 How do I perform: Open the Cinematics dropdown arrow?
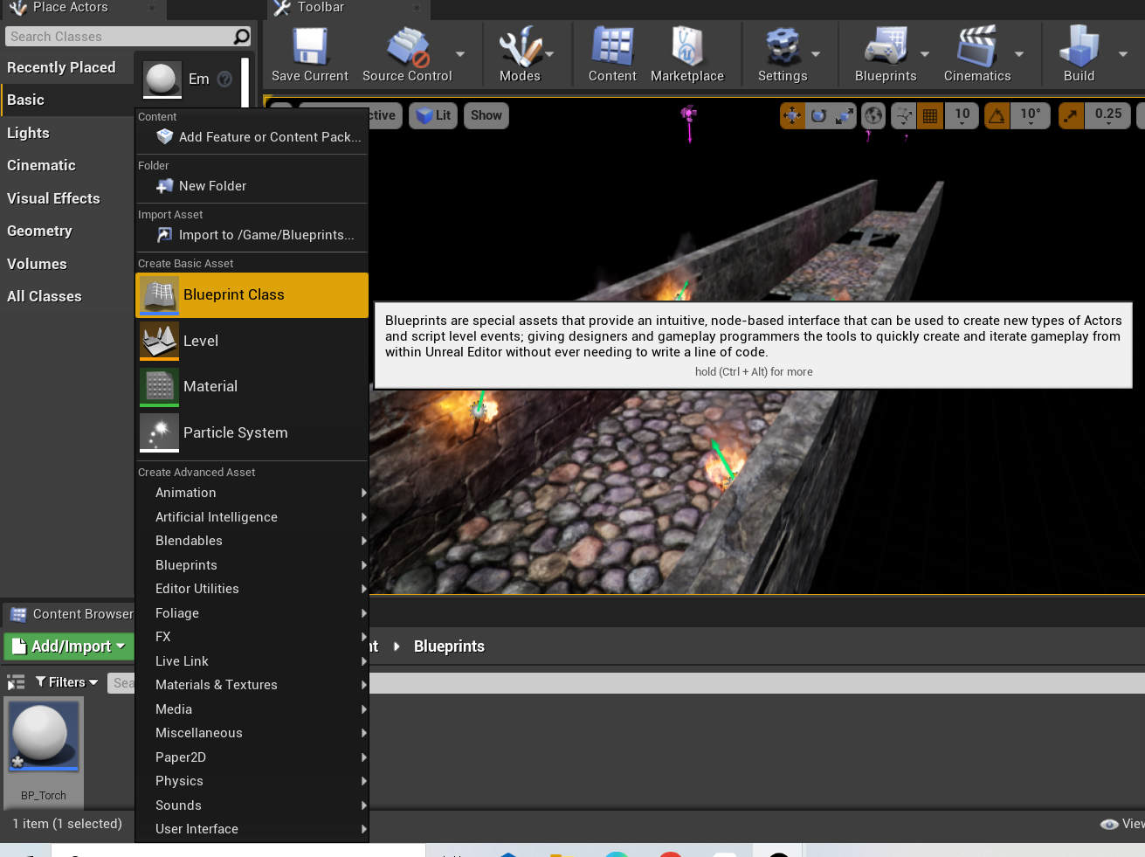coord(1019,54)
